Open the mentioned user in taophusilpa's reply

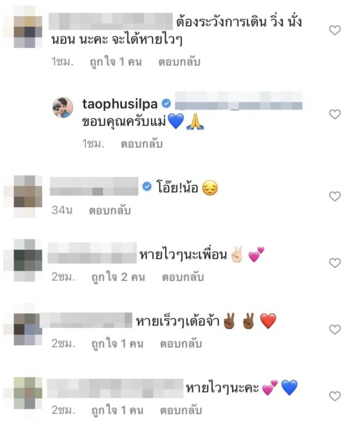pos(239,102)
